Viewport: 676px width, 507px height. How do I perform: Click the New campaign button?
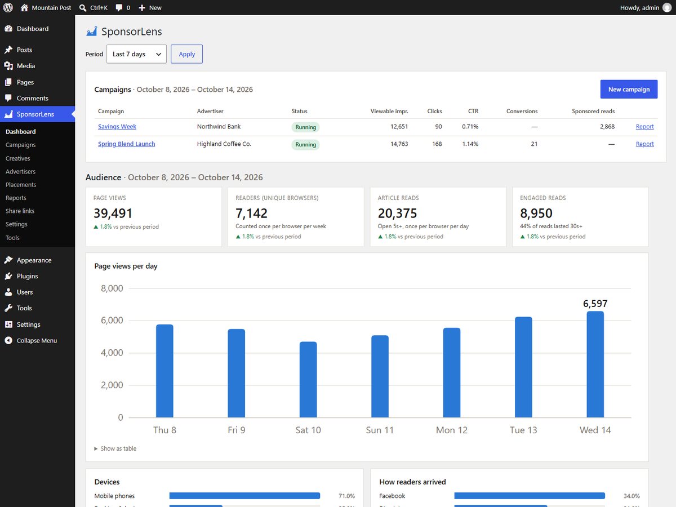pos(629,89)
